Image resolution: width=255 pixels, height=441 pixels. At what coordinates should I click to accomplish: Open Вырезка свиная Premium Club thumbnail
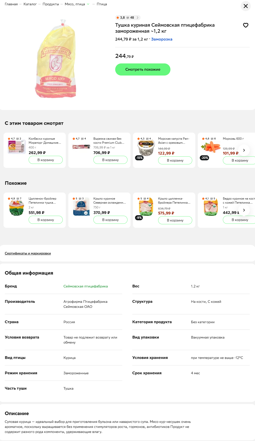tap(81, 146)
